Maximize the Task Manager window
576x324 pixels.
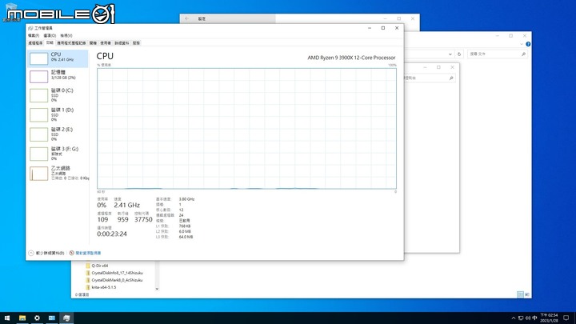pyautogui.click(x=383, y=28)
